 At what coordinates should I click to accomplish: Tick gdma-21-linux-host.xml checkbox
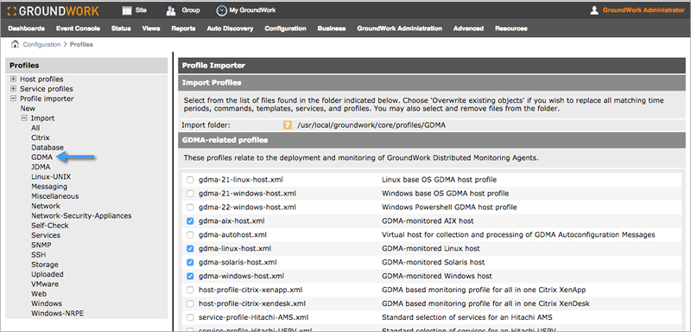(x=190, y=180)
